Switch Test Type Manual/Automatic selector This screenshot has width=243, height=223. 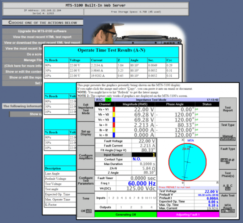click(228, 133)
